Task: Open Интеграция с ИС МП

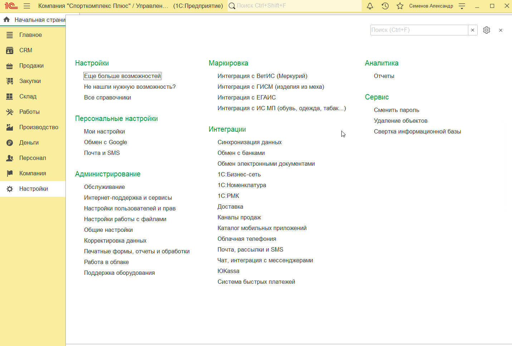Action: point(282,108)
